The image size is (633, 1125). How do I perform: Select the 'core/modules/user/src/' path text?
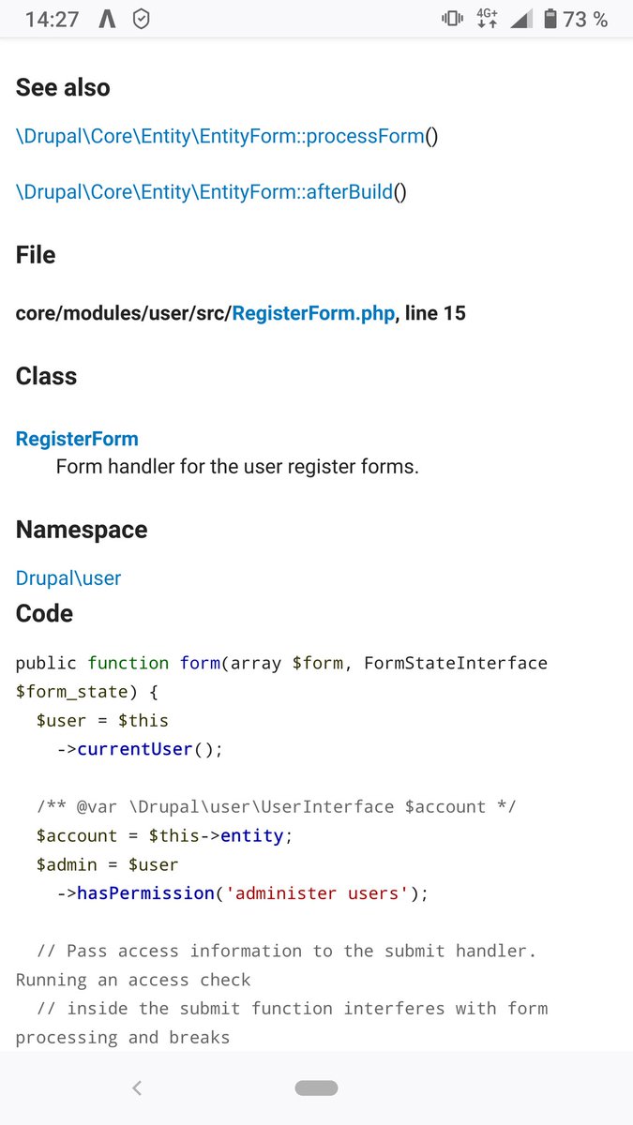[124, 313]
